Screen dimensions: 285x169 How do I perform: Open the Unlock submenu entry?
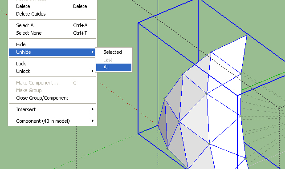(53, 71)
